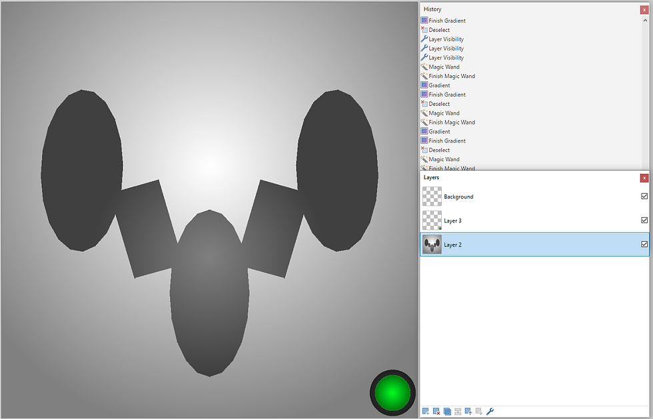Click the Layer 2 thumbnail preview
653x419 pixels.
(x=432, y=244)
